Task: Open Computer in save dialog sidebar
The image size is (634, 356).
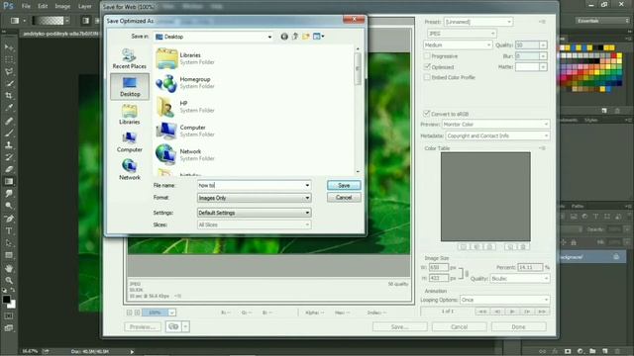Action: (x=130, y=142)
